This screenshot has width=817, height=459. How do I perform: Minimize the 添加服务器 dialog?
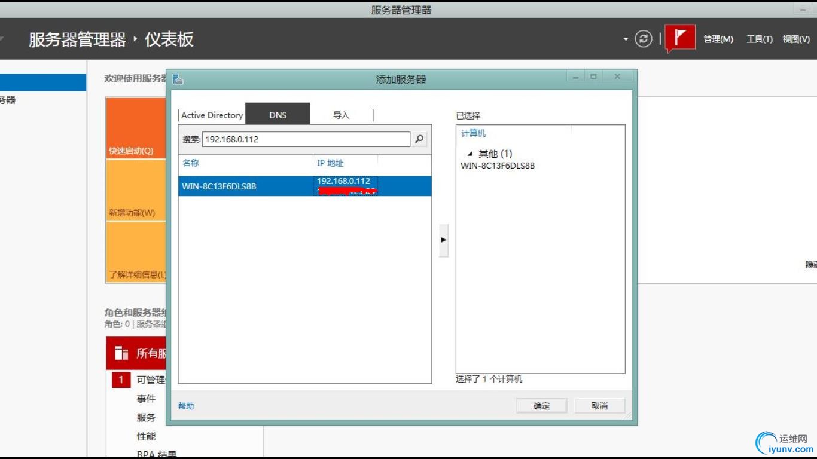575,76
